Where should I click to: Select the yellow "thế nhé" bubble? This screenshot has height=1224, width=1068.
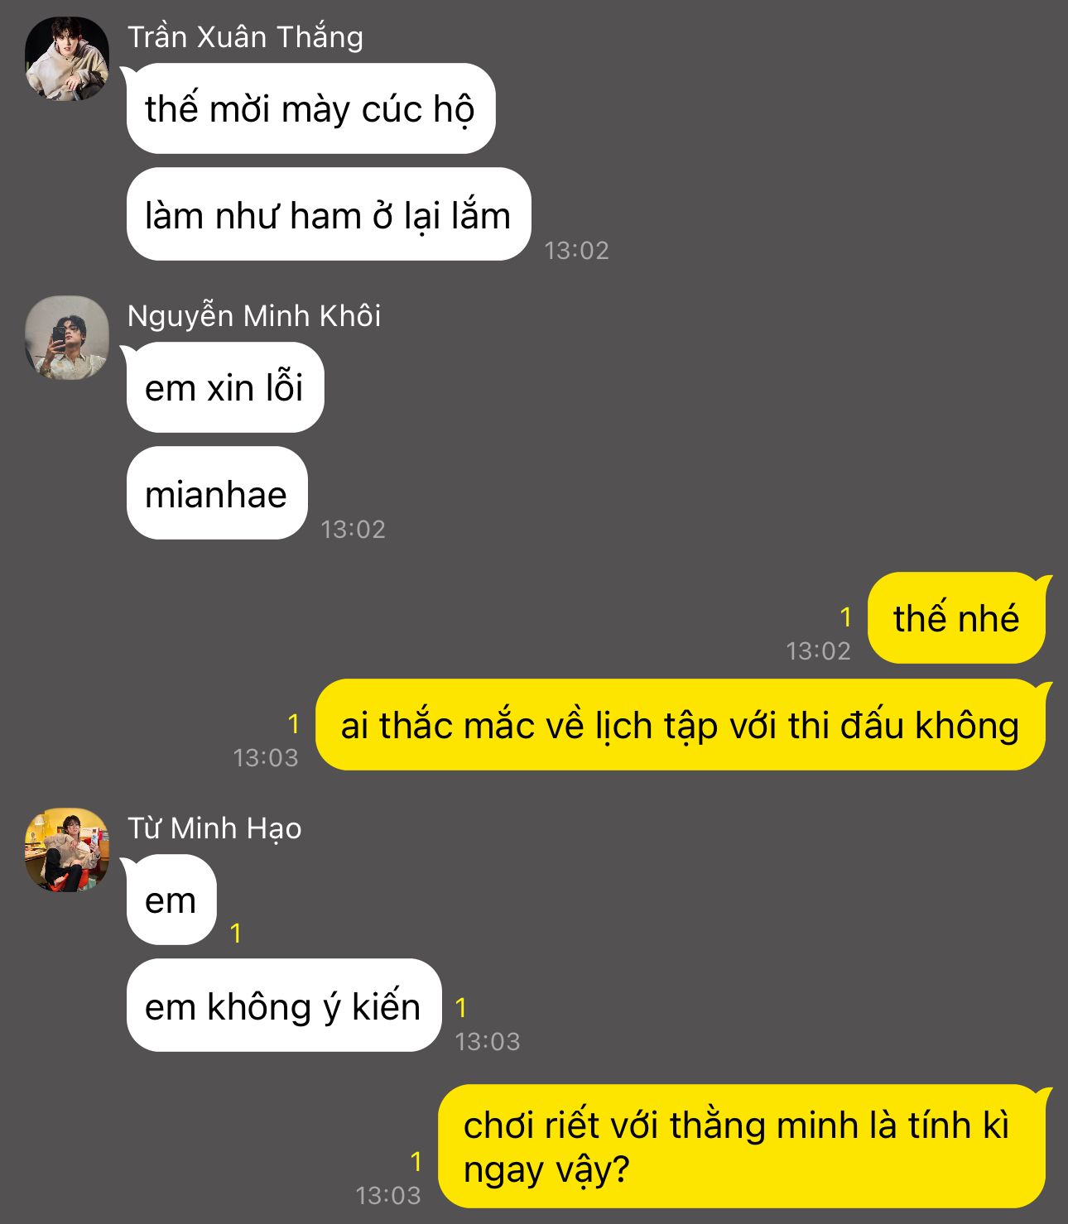957,617
